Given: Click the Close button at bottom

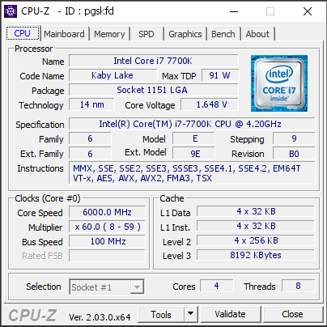Looking at the screenshot, I should tap(293, 314).
